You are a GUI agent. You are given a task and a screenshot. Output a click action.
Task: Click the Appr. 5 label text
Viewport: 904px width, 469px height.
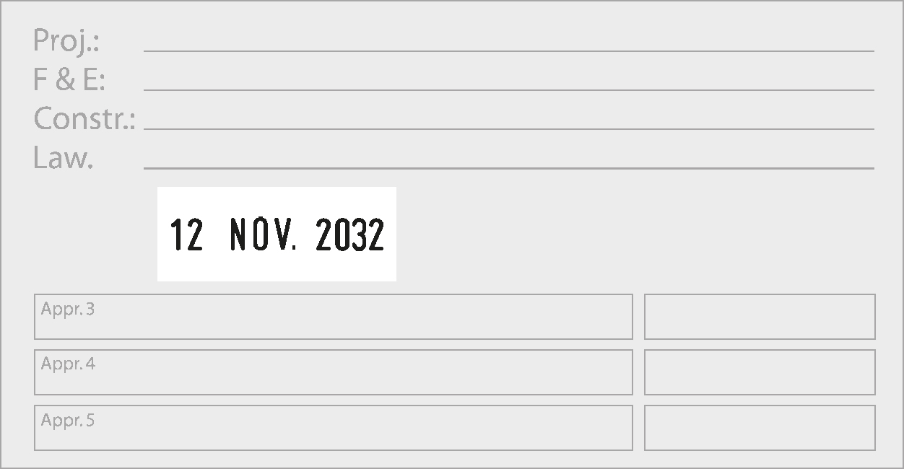(x=68, y=420)
